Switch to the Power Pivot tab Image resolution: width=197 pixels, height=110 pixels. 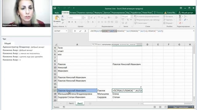pyautogui.click(x=147, y=13)
